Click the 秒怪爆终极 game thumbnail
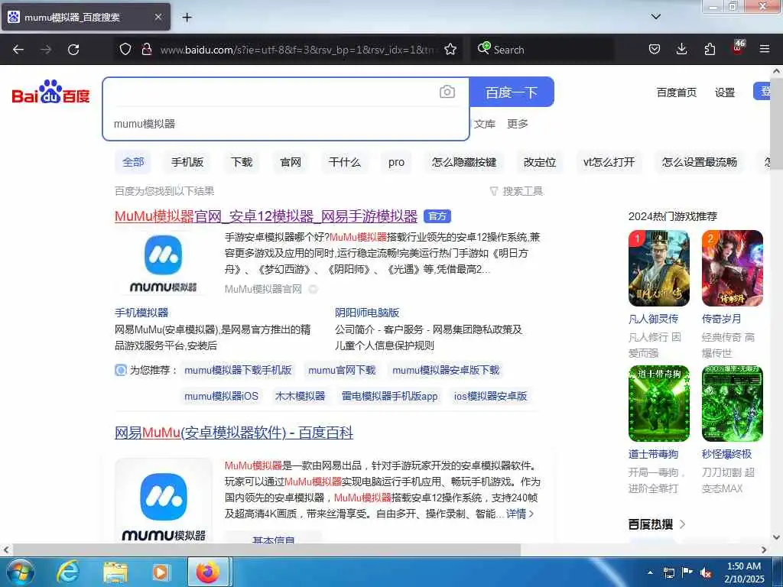This screenshot has height=587, width=783. pos(732,404)
